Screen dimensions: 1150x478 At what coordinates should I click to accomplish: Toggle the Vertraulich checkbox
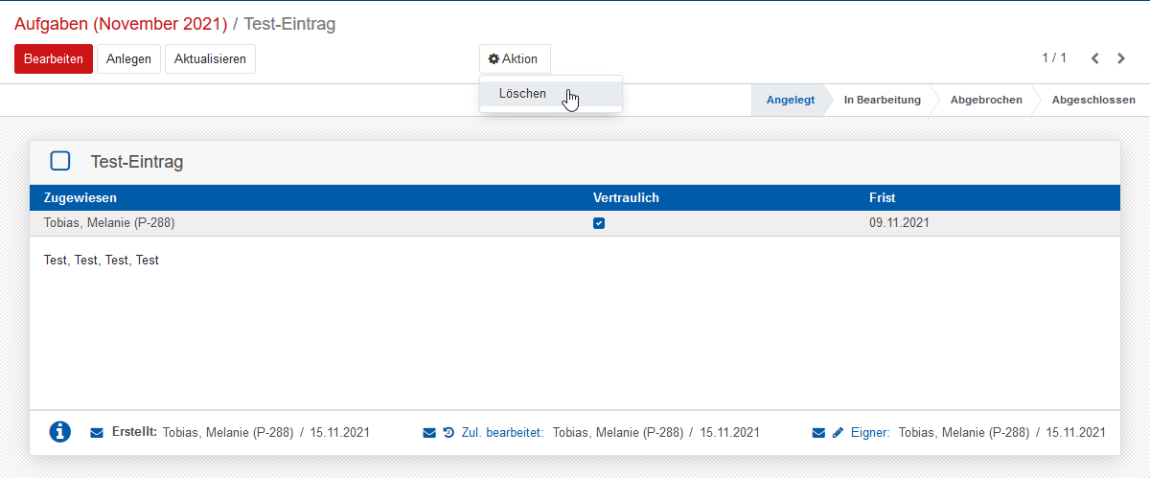coord(599,223)
